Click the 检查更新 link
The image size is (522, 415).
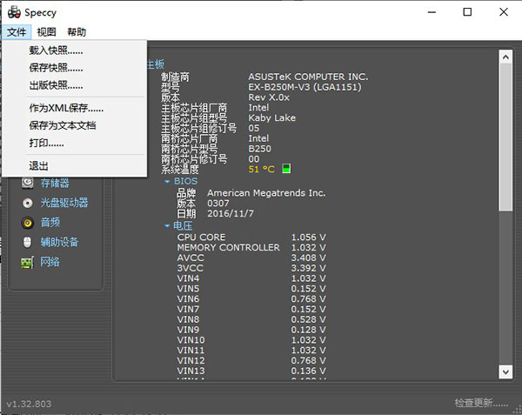click(x=481, y=403)
